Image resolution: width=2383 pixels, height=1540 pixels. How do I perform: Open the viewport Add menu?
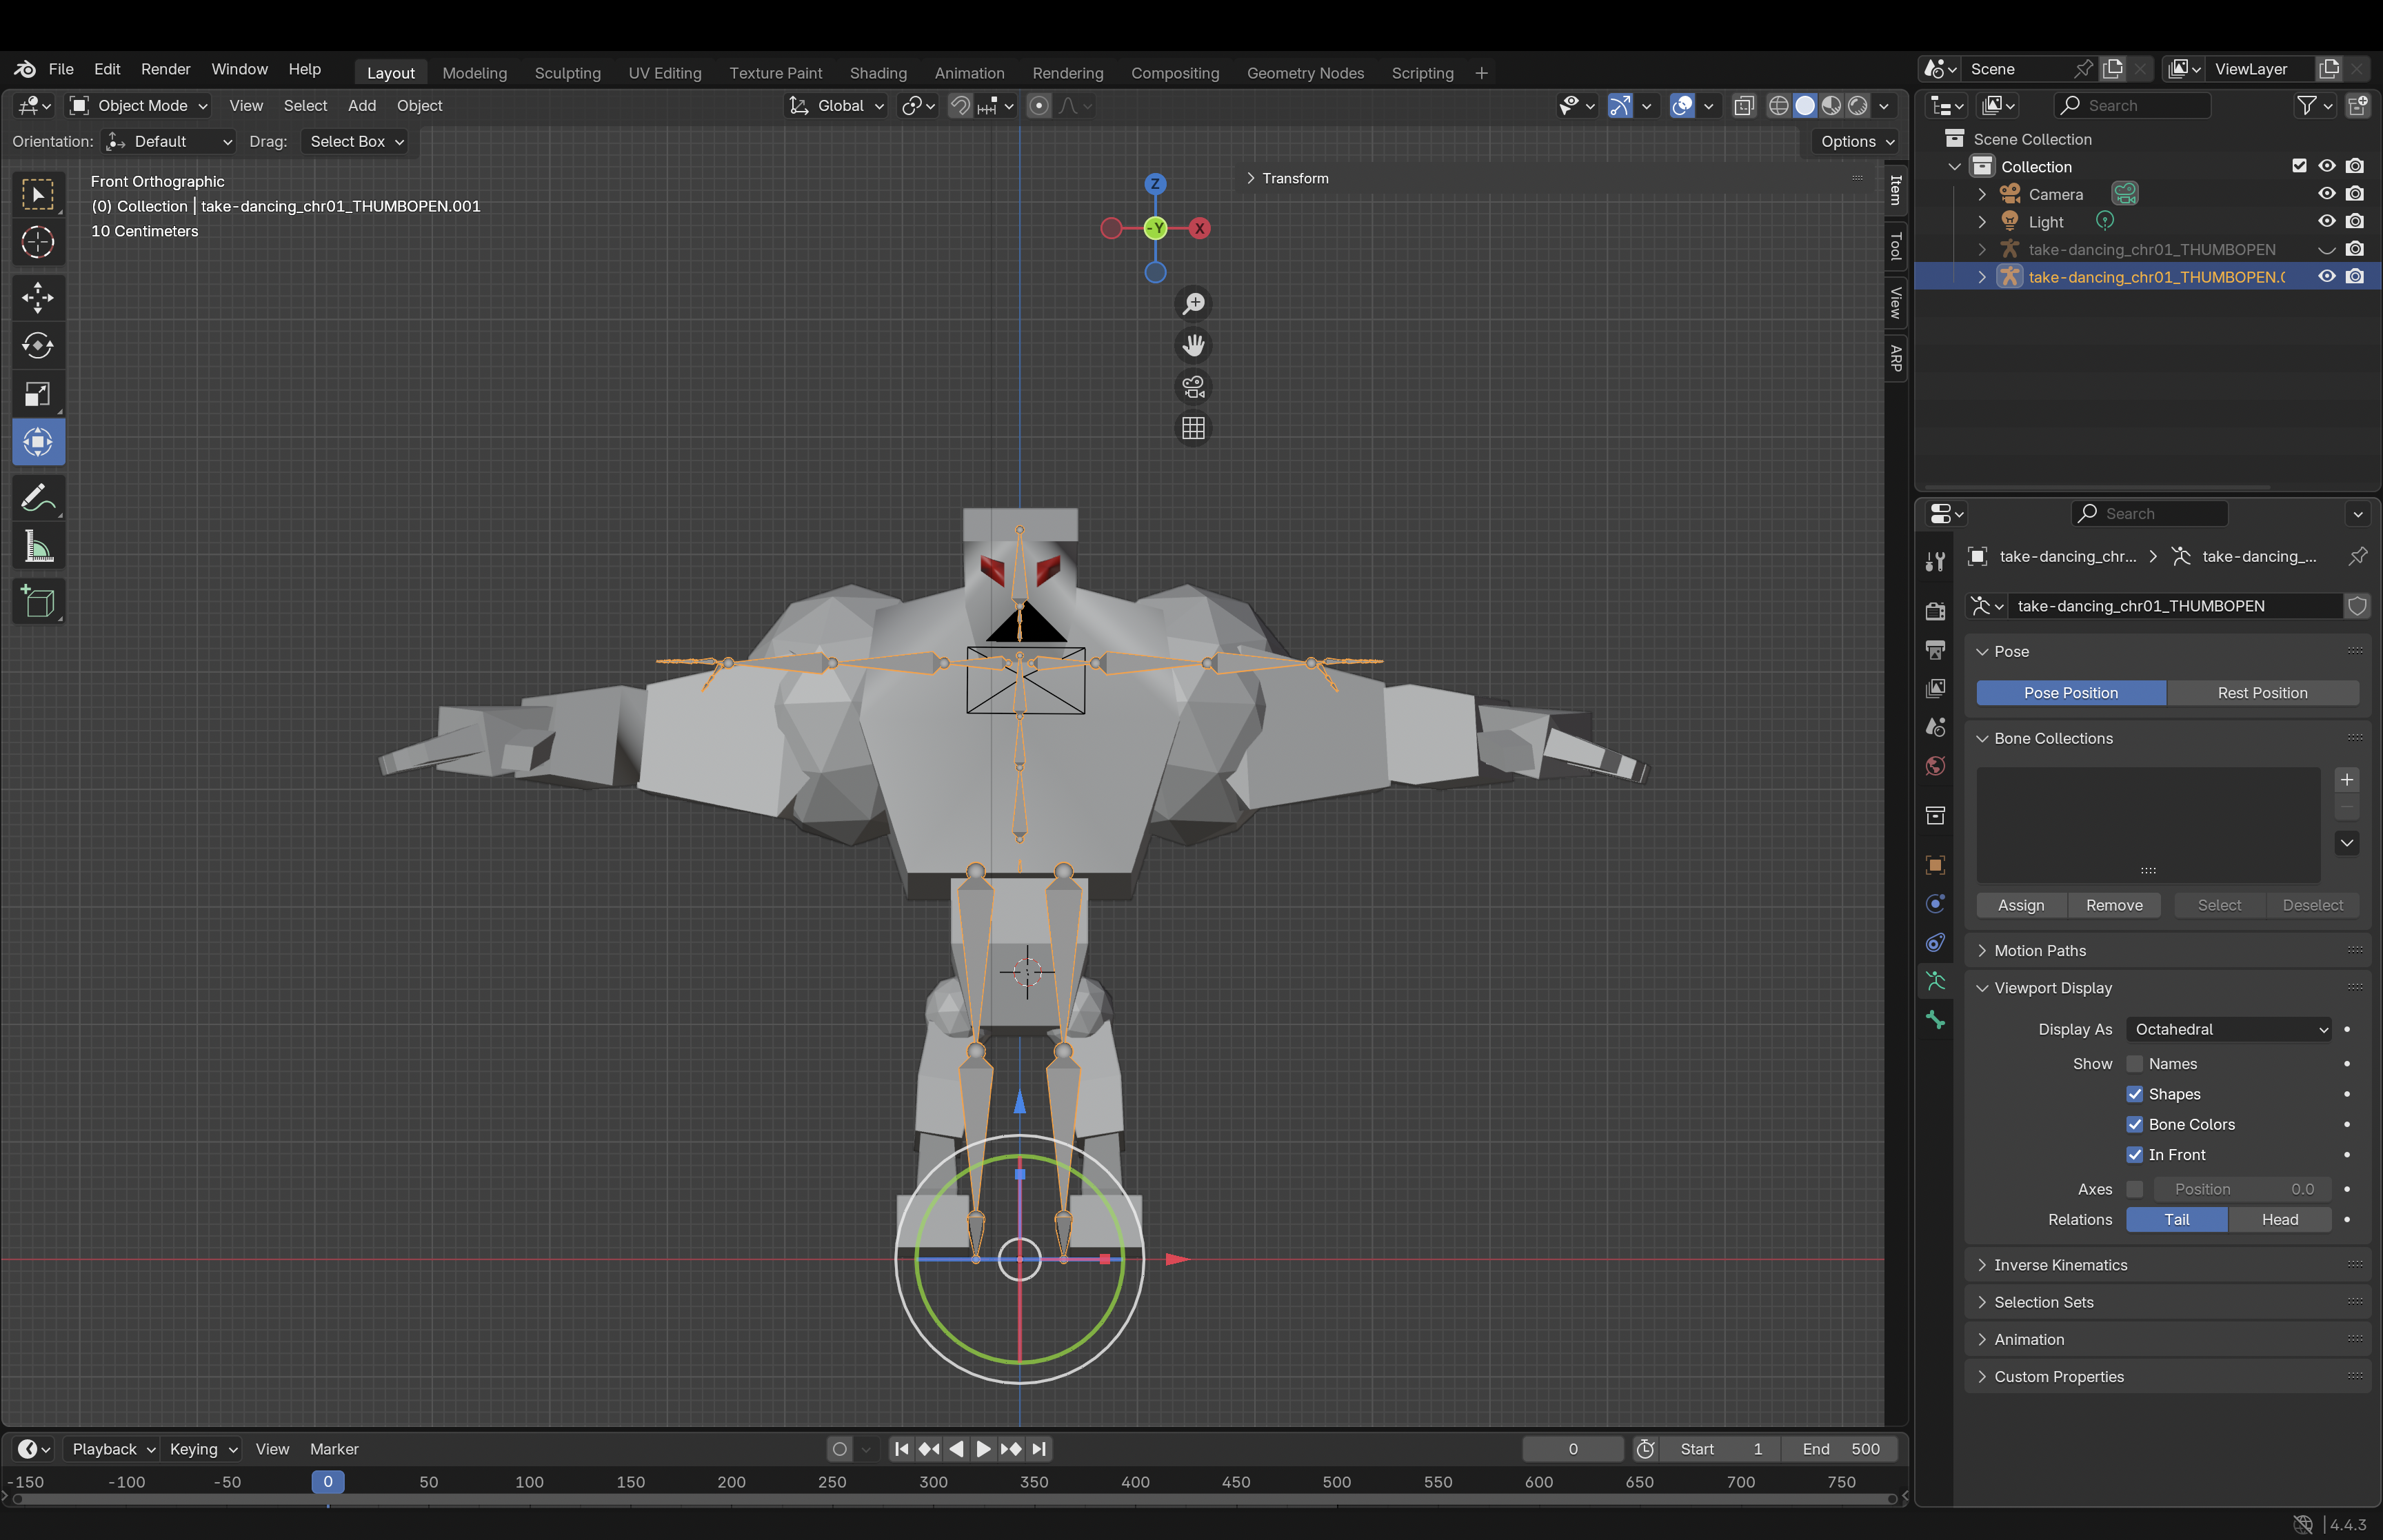click(362, 105)
